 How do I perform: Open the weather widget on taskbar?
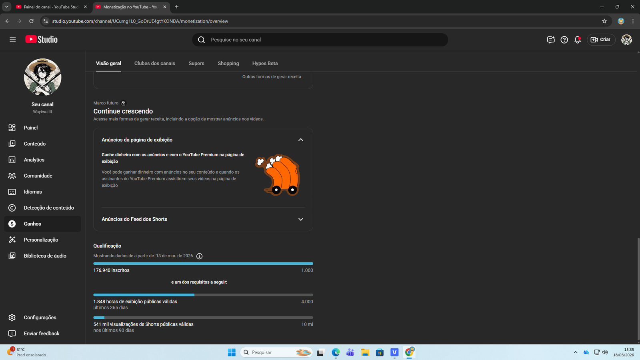tap(26, 352)
